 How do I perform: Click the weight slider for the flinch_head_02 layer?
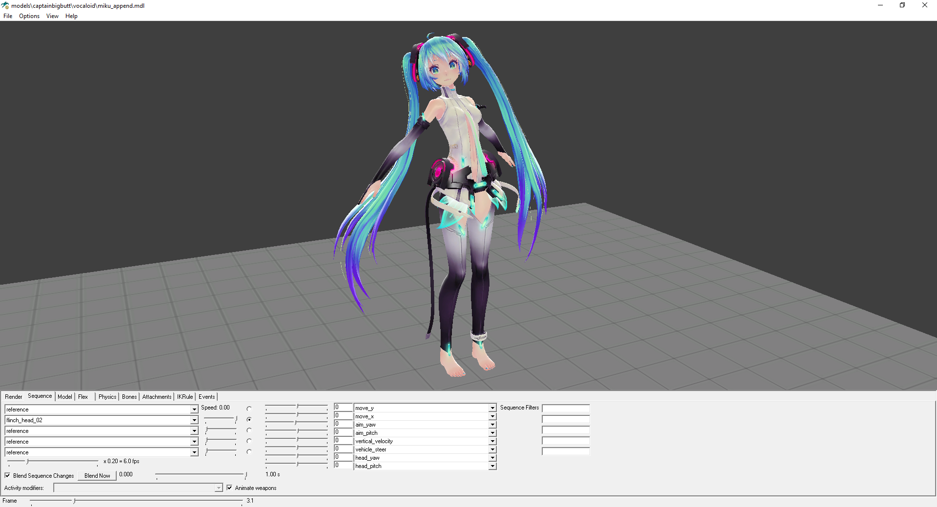pyautogui.click(x=221, y=419)
